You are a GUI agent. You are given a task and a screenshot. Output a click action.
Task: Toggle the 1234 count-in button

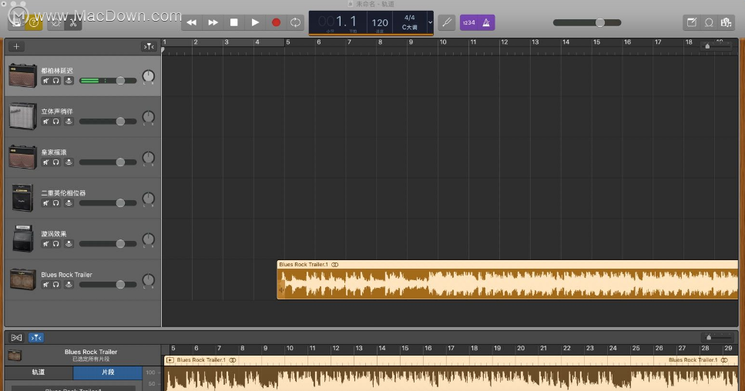tap(468, 22)
